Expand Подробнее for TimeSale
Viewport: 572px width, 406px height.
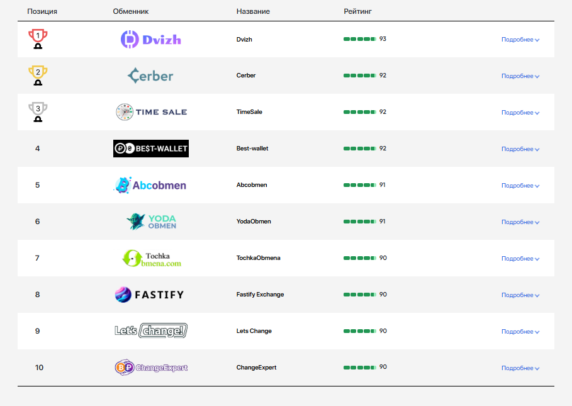coord(520,112)
